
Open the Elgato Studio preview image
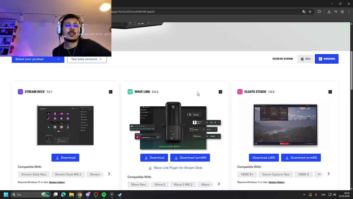pyautogui.click(x=285, y=125)
